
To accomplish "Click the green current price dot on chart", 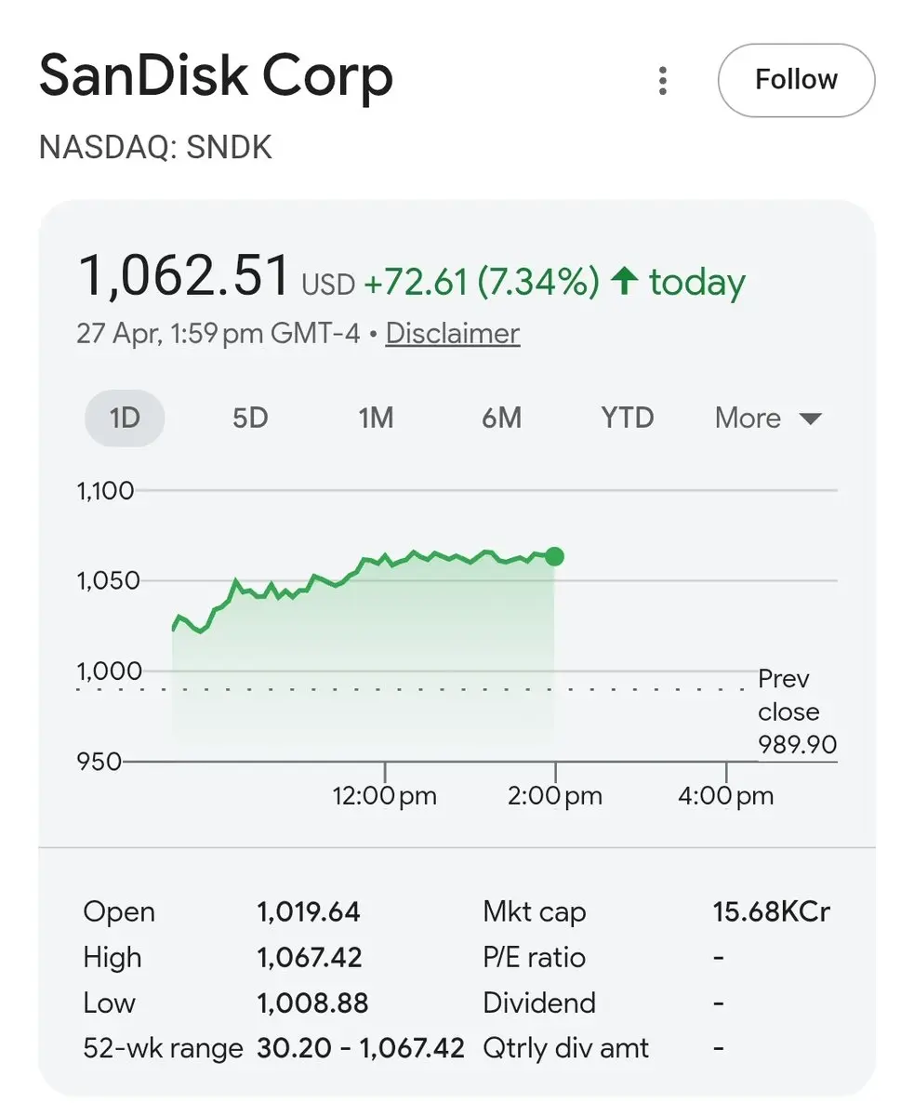I will point(555,556).
